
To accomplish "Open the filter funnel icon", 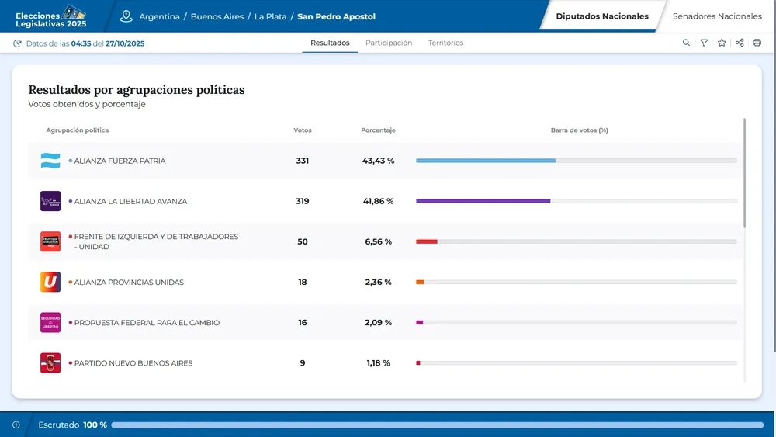I will [704, 43].
